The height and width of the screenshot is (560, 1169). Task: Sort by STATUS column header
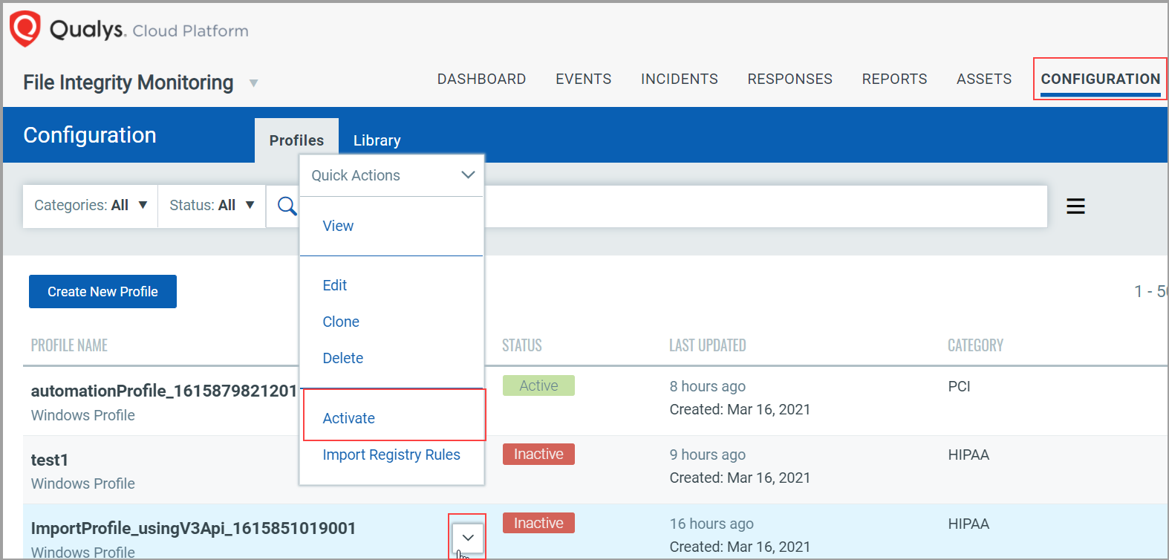521,345
